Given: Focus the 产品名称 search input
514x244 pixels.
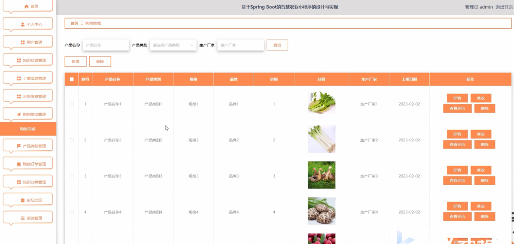Looking at the screenshot, I should (x=106, y=45).
